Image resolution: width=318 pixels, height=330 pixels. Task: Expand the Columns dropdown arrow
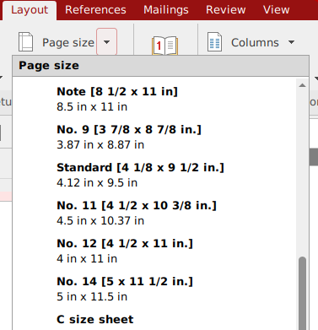[292, 42]
